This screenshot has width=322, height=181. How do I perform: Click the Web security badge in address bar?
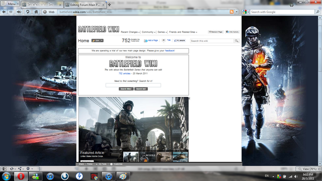tap(49, 12)
